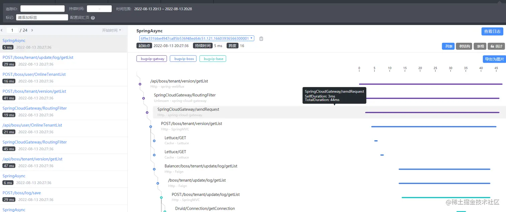This screenshot has height=212, width=506.
Task: Click the 追踪ID input field
Action: pos(43,9)
